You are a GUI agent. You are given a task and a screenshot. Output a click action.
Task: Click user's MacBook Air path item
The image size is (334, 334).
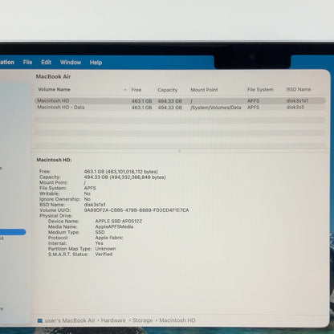tap(70, 320)
